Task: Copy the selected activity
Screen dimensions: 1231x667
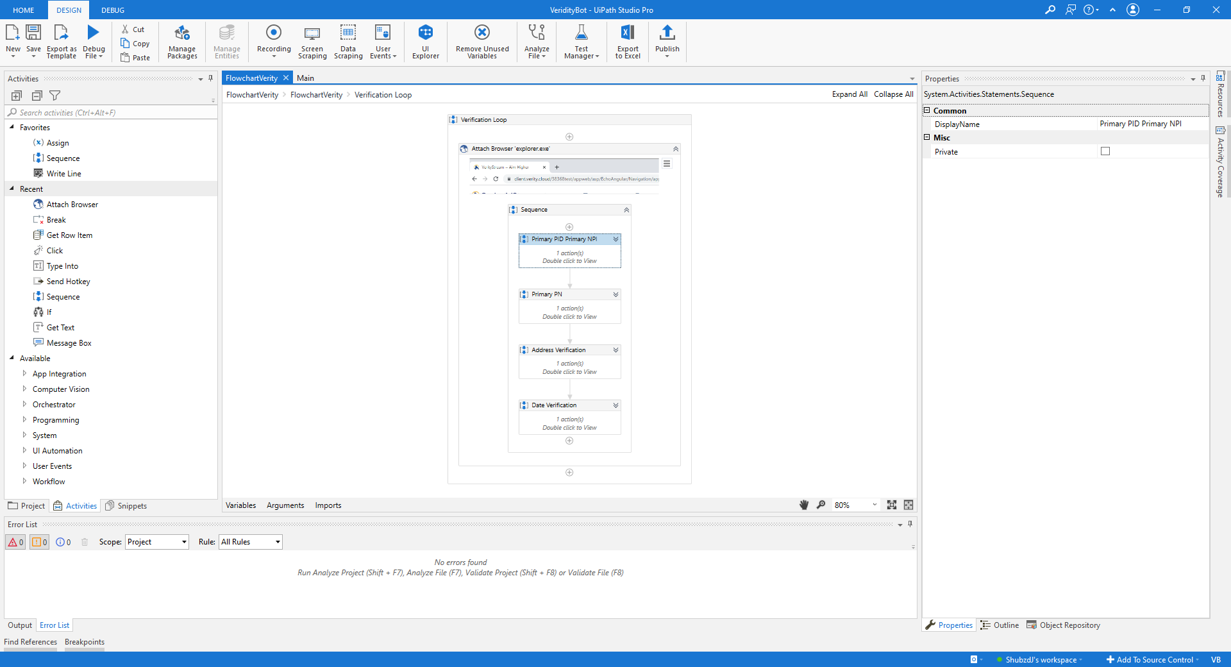Action: [x=135, y=44]
